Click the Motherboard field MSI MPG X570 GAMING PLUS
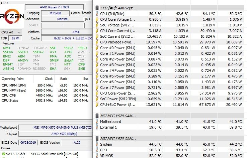247x158 pixels. coord(56,128)
